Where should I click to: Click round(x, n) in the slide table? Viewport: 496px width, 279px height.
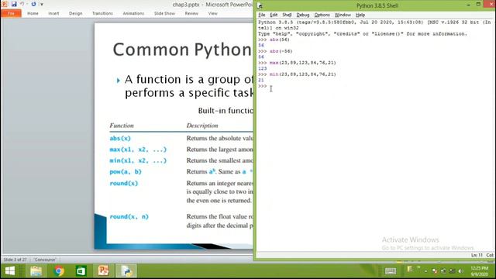[129, 217]
